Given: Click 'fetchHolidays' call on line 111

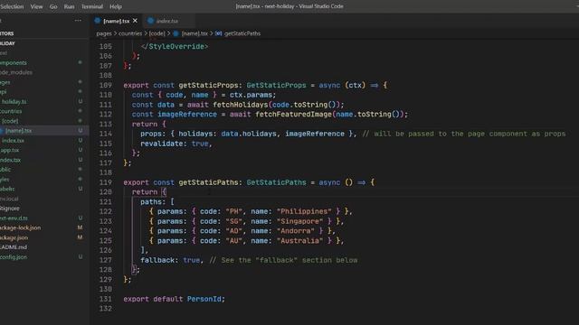Looking at the screenshot, I should pos(241,105).
